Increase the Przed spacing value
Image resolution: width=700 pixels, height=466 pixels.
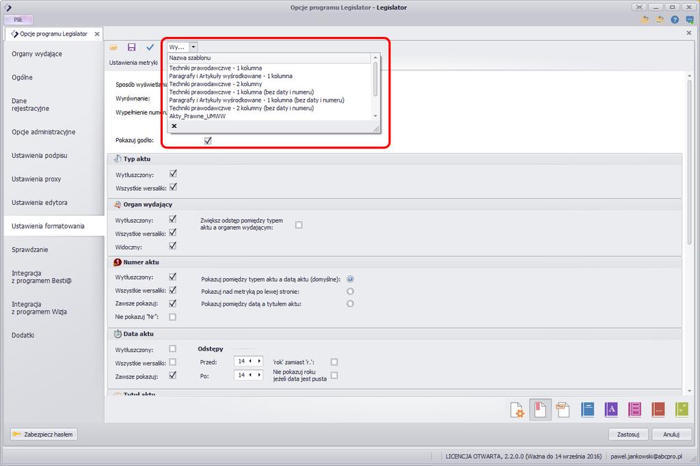259,361
